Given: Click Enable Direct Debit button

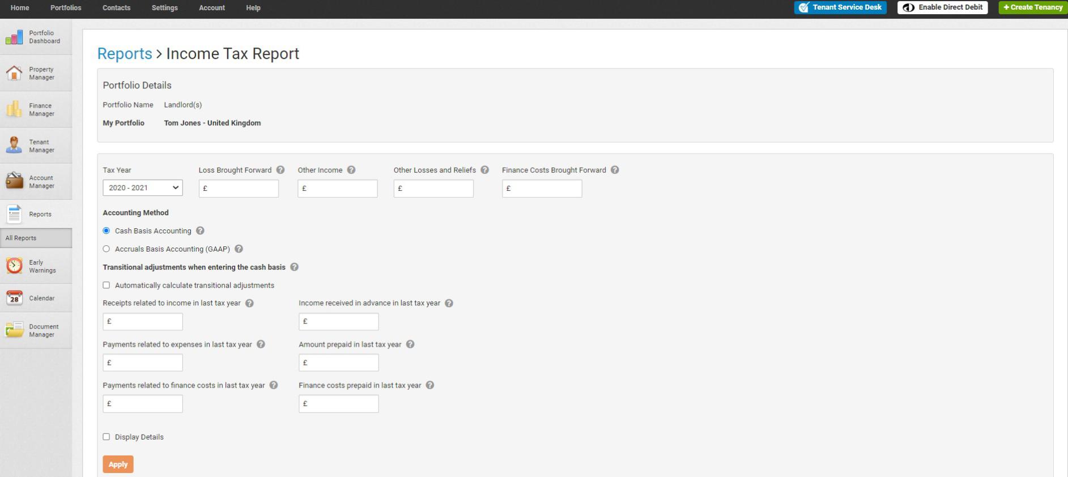Looking at the screenshot, I should (x=943, y=7).
